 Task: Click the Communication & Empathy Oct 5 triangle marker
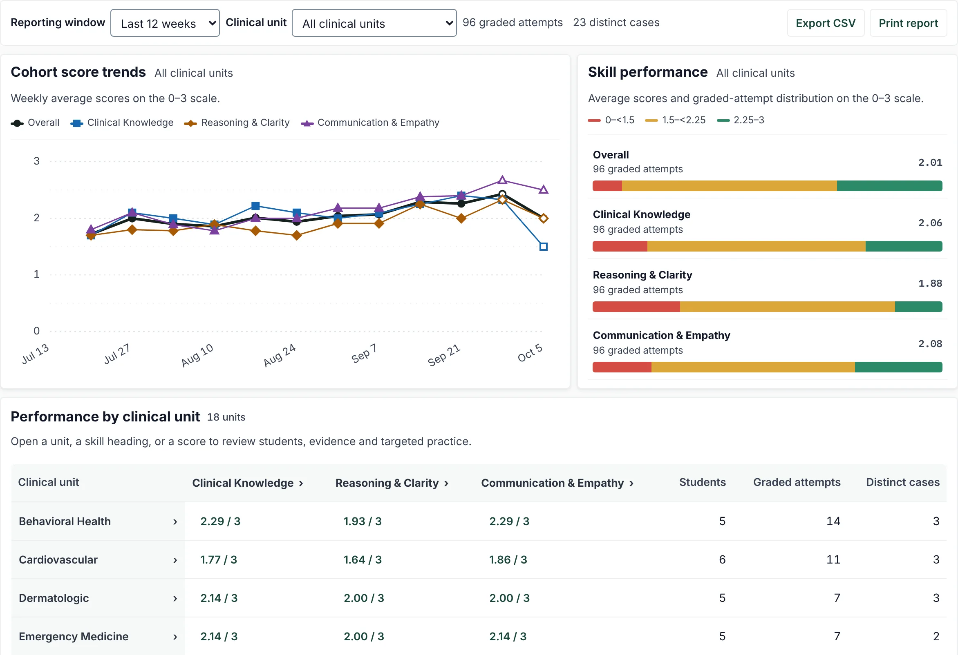pyautogui.click(x=543, y=189)
